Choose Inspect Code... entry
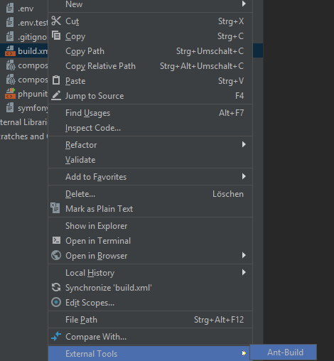This screenshot has height=361, width=334. (x=150, y=128)
